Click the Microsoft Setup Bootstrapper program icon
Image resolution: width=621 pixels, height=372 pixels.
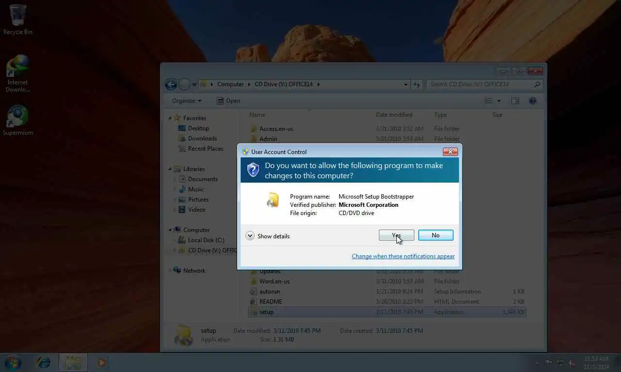coord(273,200)
